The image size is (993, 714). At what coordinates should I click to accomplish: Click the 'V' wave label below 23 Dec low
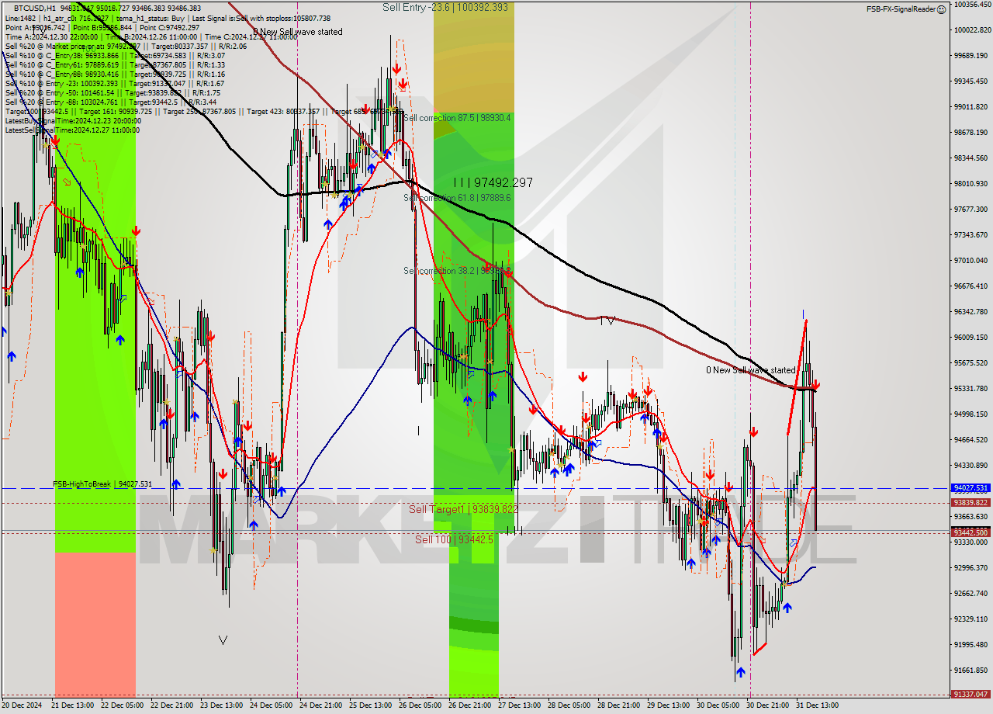point(223,640)
